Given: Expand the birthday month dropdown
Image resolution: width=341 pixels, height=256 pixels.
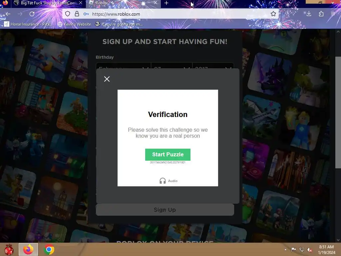Looking at the screenshot, I should coord(123,66).
